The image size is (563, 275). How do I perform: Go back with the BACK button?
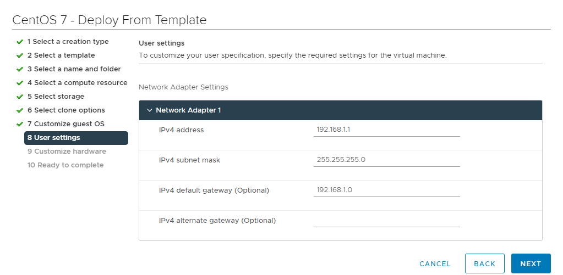click(x=485, y=263)
